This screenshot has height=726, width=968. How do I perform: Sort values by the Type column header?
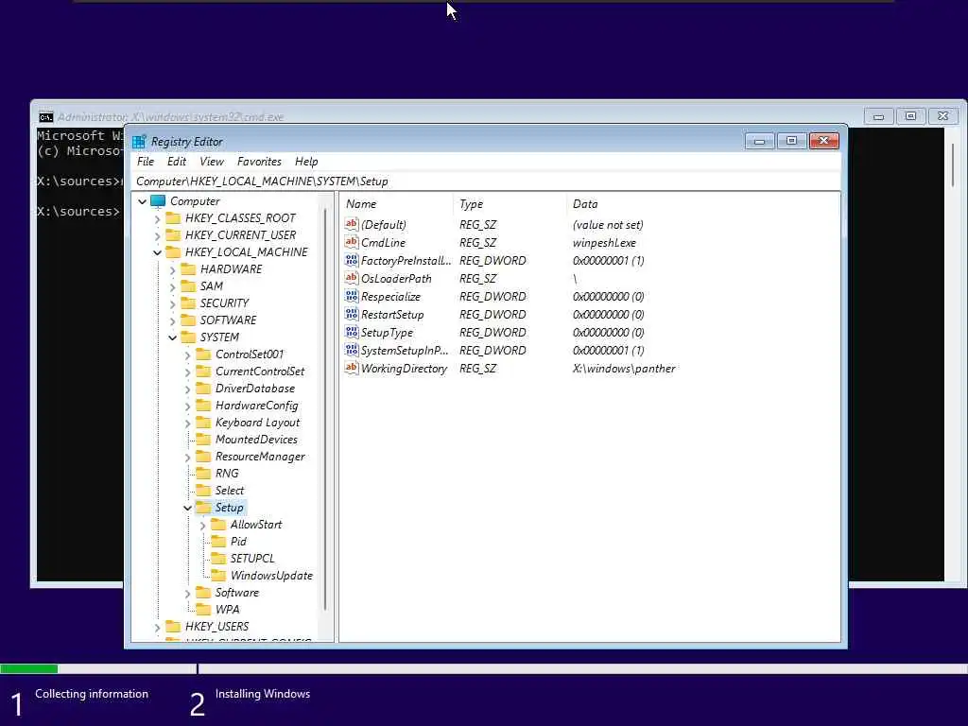click(510, 204)
